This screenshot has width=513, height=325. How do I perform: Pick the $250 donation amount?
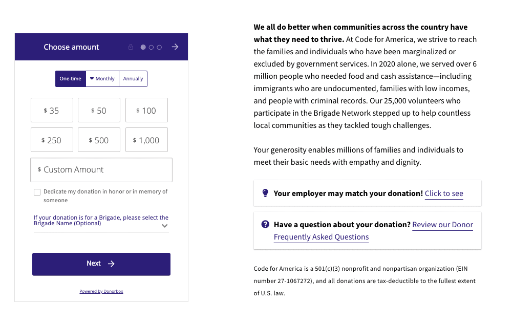click(52, 140)
